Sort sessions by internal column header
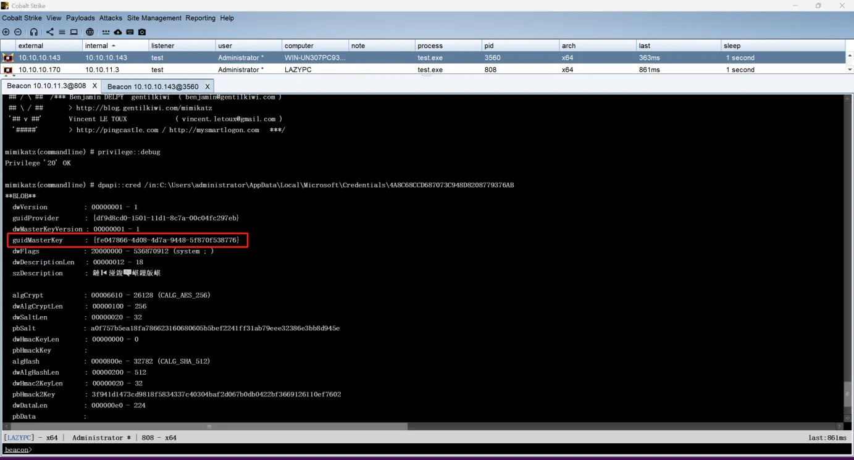Viewport: 854px width, 460px height. (x=115, y=46)
